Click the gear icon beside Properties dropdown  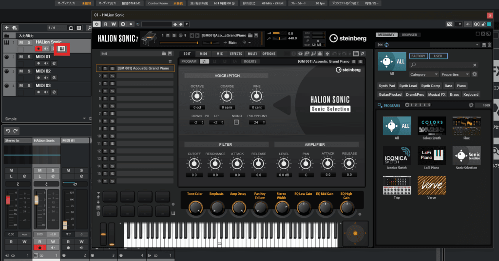click(475, 74)
